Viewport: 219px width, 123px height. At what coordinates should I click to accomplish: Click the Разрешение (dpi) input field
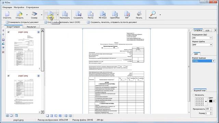coord(201,38)
